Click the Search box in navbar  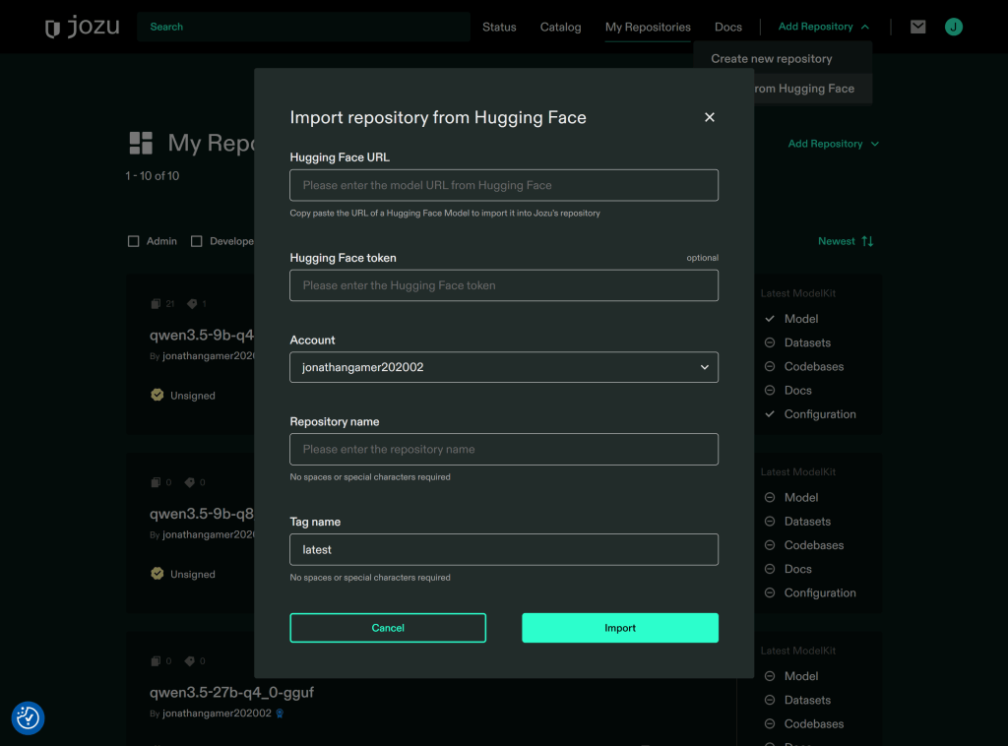coord(303,27)
